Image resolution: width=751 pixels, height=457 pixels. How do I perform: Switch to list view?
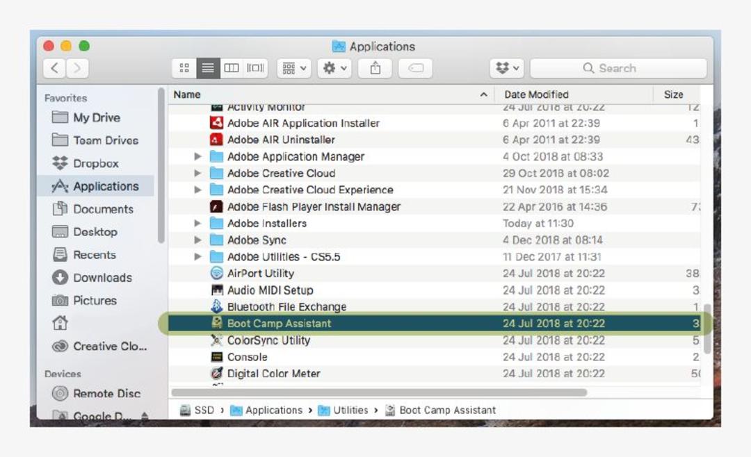208,69
